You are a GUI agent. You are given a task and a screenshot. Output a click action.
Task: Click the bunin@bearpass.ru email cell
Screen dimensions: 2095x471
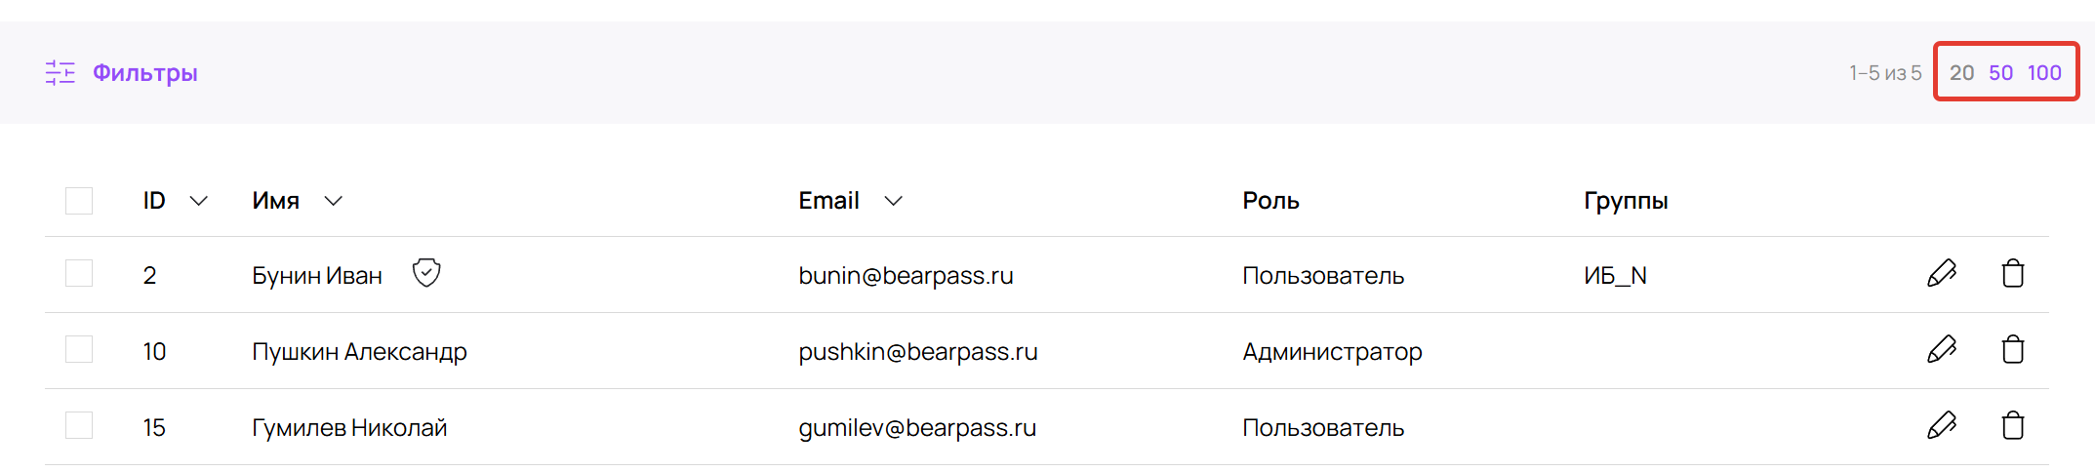(906, 276)
